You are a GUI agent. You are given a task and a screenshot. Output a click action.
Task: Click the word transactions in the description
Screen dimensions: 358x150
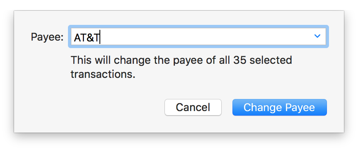point(103,75)
